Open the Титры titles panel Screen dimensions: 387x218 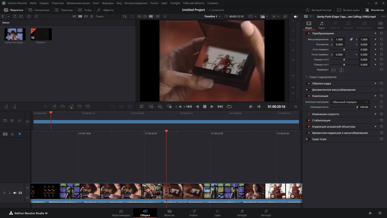(85, 10)
